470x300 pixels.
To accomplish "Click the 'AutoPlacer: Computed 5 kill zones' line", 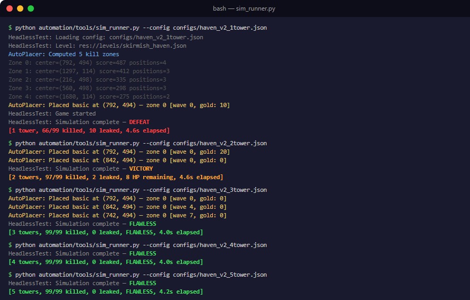I will click(64, 54).
